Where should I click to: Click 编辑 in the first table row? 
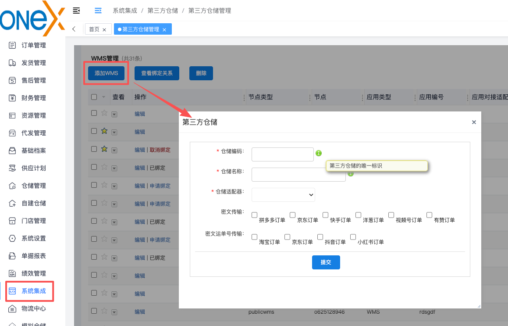(x=140, y=114)
